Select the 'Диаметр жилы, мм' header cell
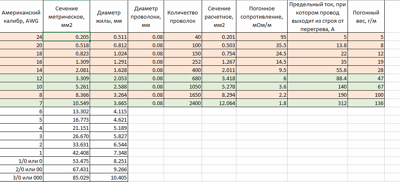This screenshot has height=182, width=400. 109,17
